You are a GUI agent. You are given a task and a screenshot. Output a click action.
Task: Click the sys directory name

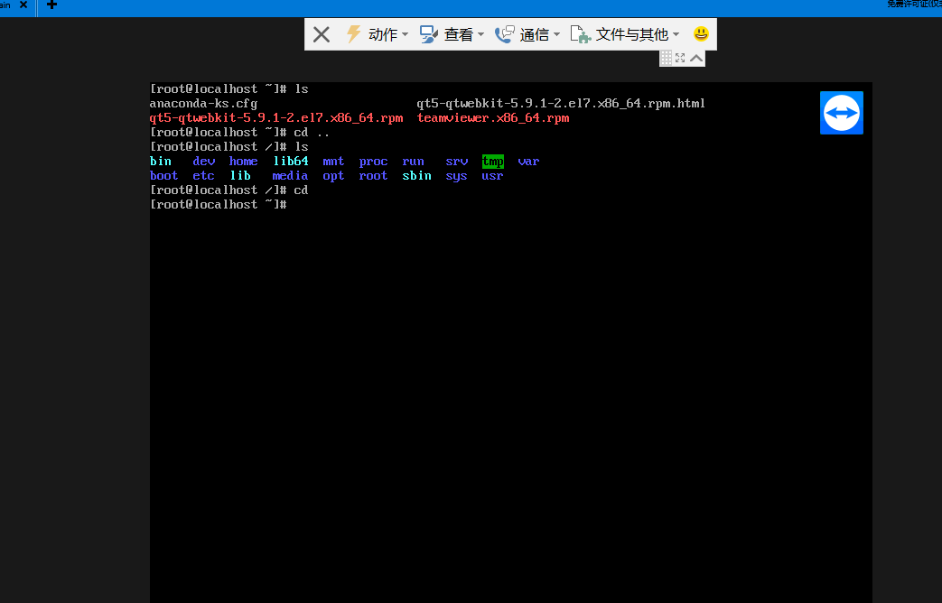(x=457, y=175)
